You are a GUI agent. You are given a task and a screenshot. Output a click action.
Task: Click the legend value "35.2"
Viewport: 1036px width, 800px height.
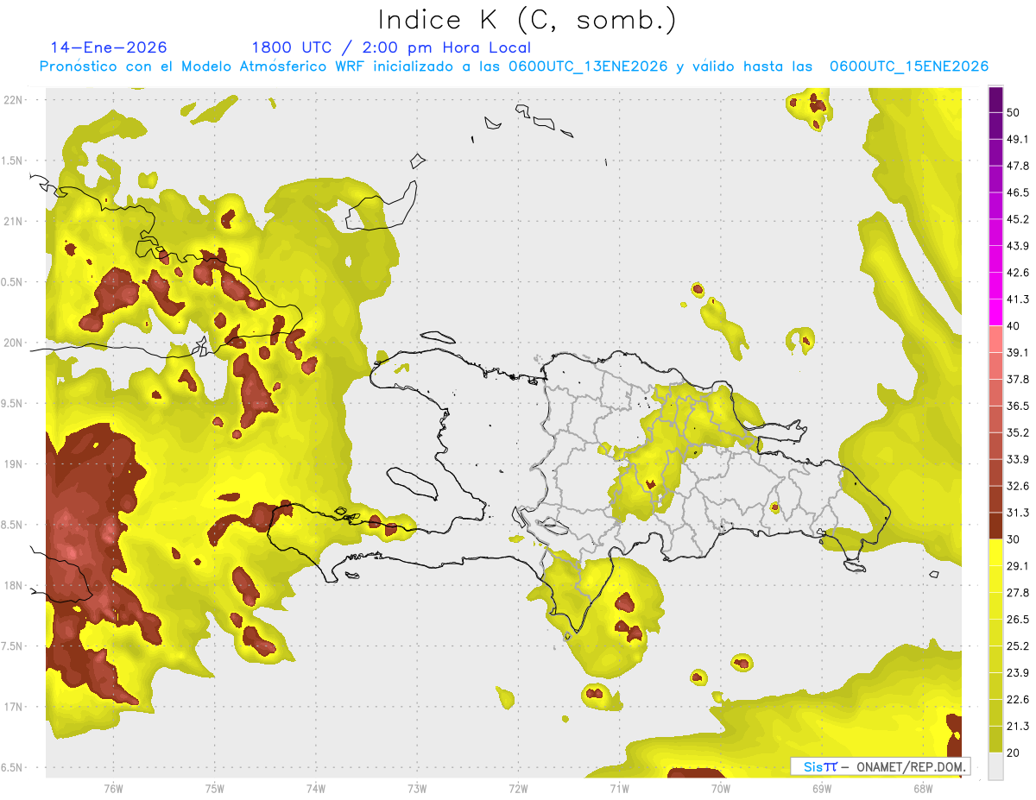click(x=1018, y=432)
